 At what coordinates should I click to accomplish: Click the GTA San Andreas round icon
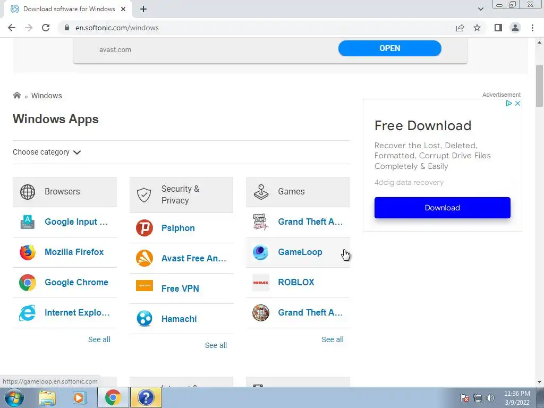tap(260, 312)
